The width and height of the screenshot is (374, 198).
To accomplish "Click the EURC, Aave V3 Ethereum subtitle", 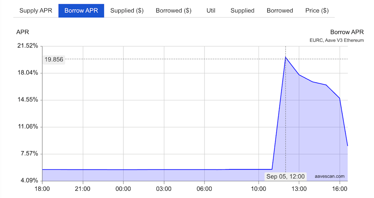I will point(336,40).
